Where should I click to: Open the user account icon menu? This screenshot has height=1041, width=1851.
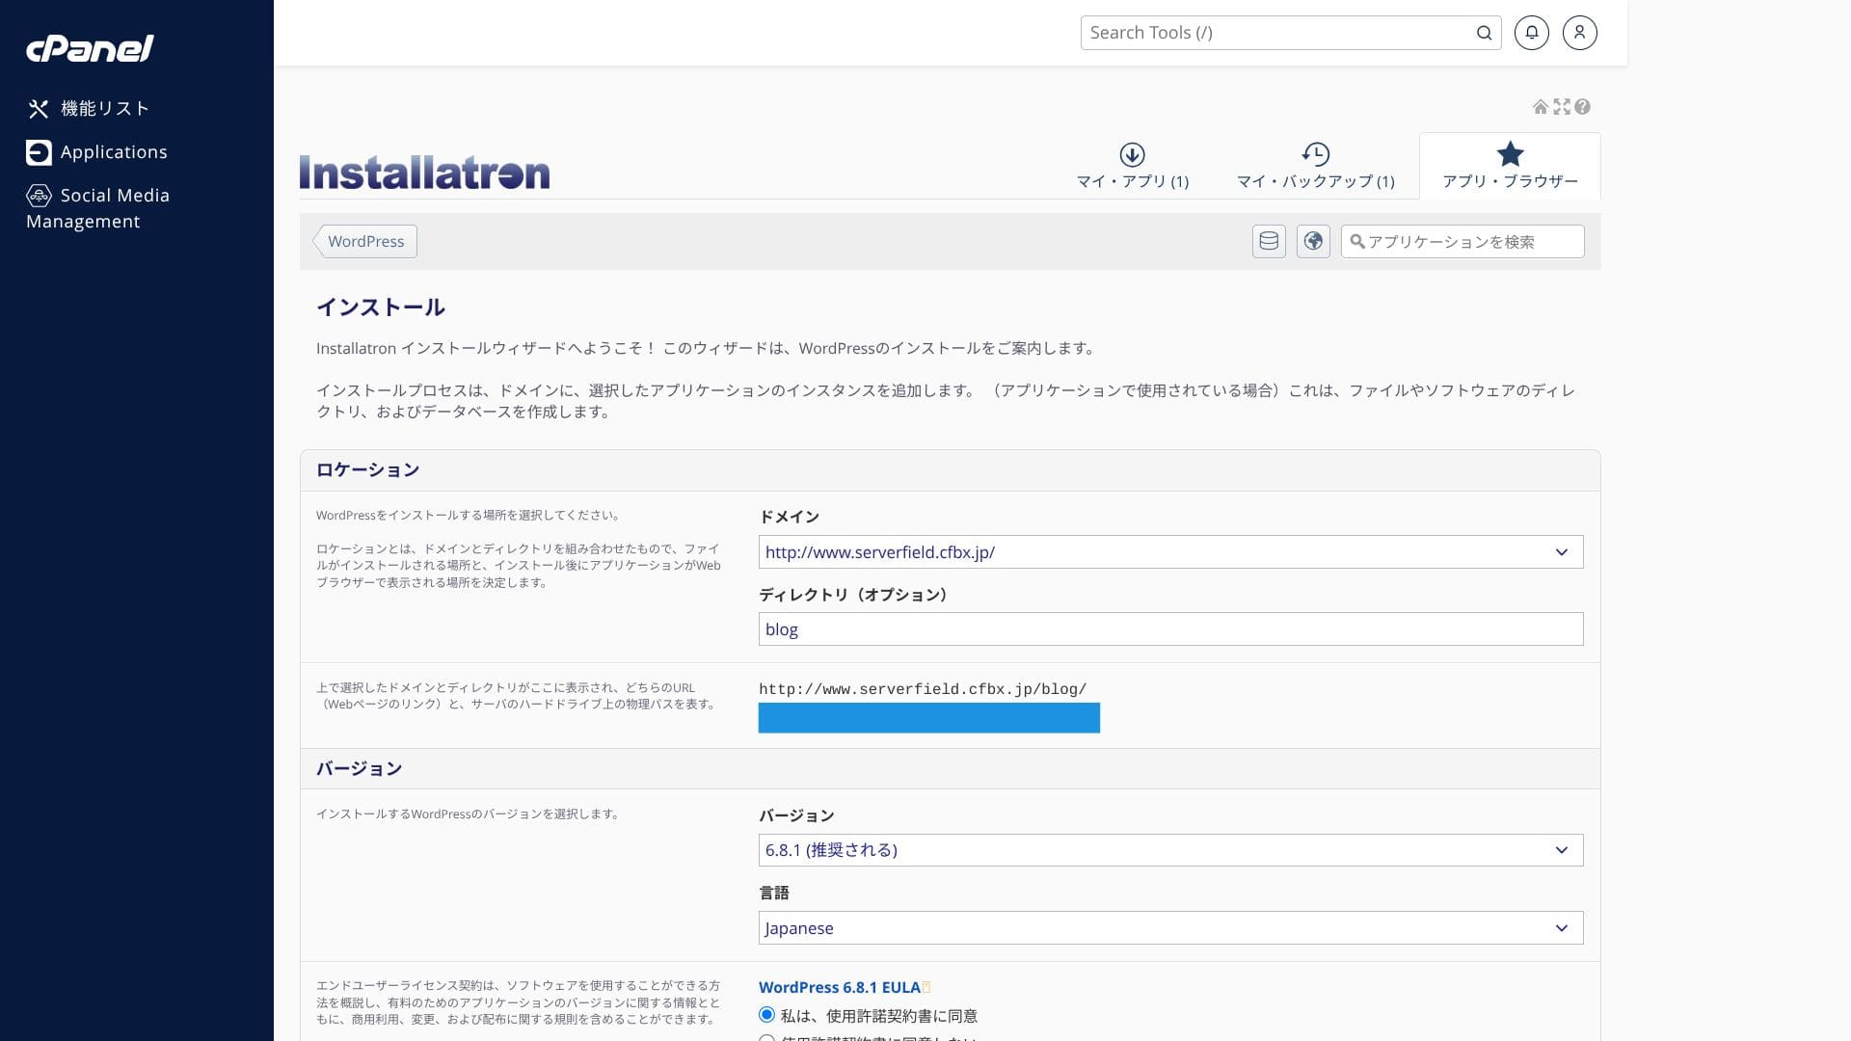tap(1579, 33)
